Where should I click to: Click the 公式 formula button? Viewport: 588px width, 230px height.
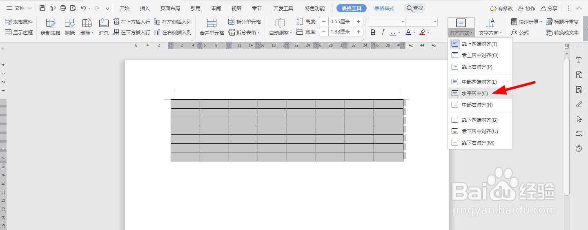tap(520, 32)
